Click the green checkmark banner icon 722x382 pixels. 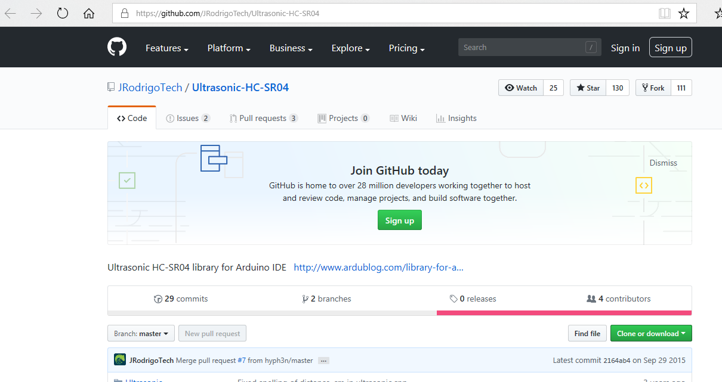pyautogui.click(x=127, y=180)
